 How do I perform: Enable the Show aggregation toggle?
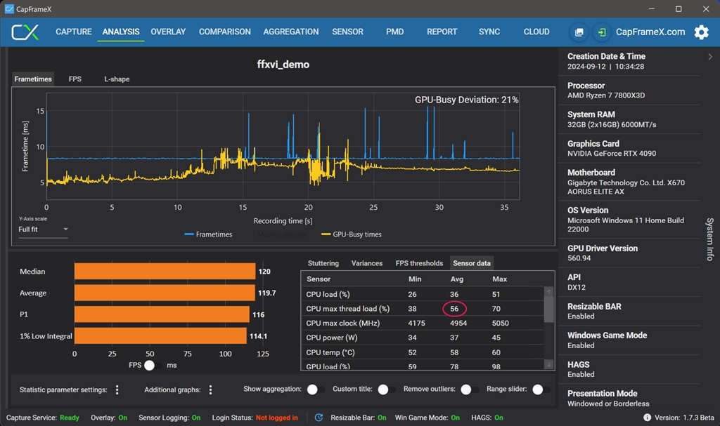tap(315, 390)
